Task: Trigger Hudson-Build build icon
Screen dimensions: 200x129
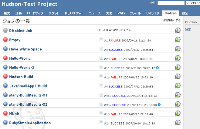Action: coord(178,76)
